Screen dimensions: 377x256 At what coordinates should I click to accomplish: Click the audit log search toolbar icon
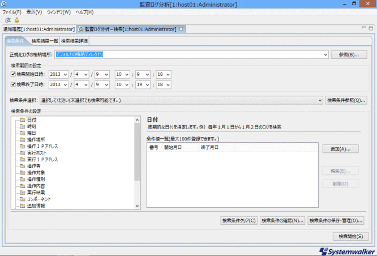point(7,20)
